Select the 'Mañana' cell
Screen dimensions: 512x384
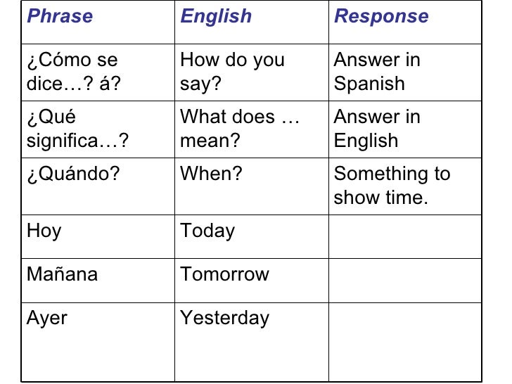pos(62,274)
